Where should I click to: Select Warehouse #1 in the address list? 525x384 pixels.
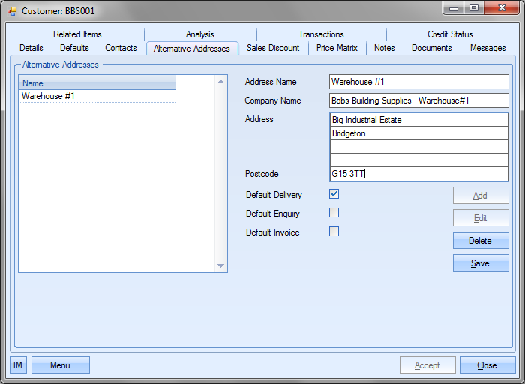(x=48, y=96)
